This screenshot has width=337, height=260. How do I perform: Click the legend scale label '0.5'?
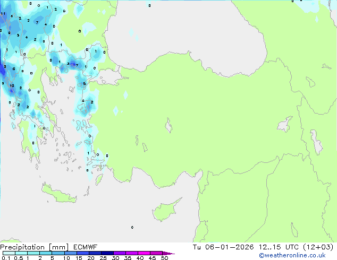coord(19,258)
